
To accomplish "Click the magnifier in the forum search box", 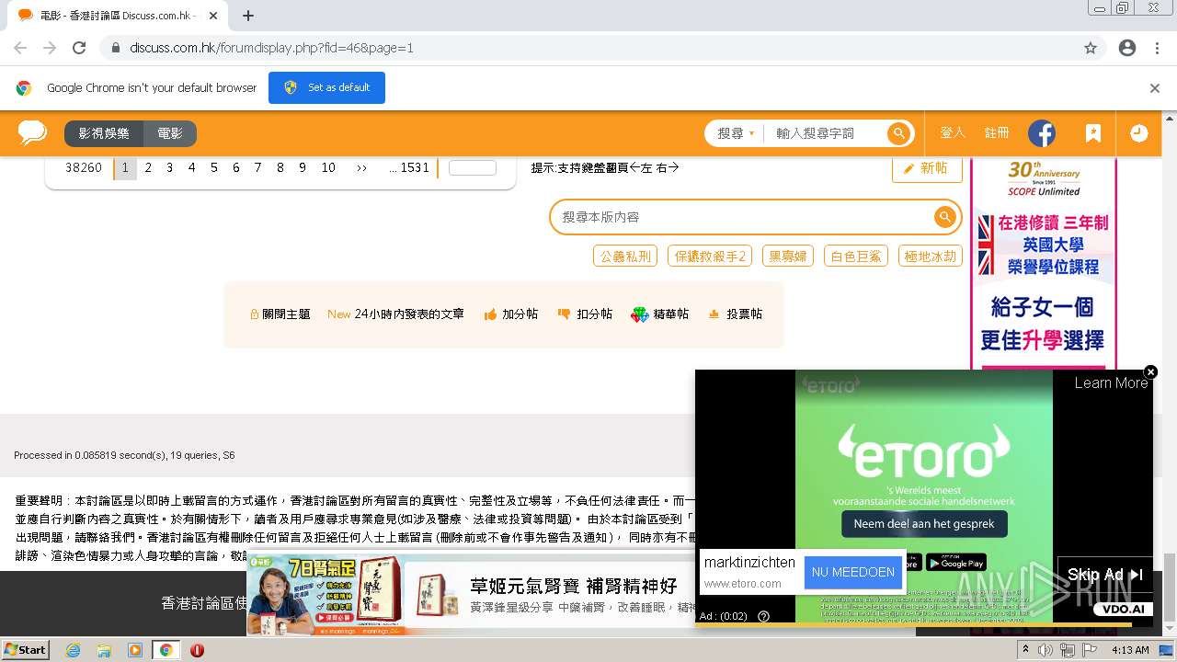I will [x=944, y=217].
